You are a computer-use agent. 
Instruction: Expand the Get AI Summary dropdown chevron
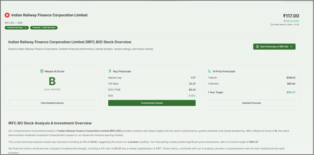(x=291, y=47)
